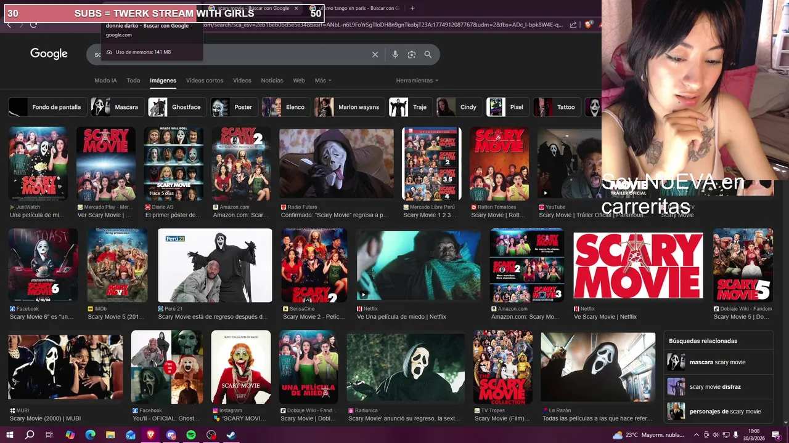Open File Explorer from taskbar

coord(110,435)
